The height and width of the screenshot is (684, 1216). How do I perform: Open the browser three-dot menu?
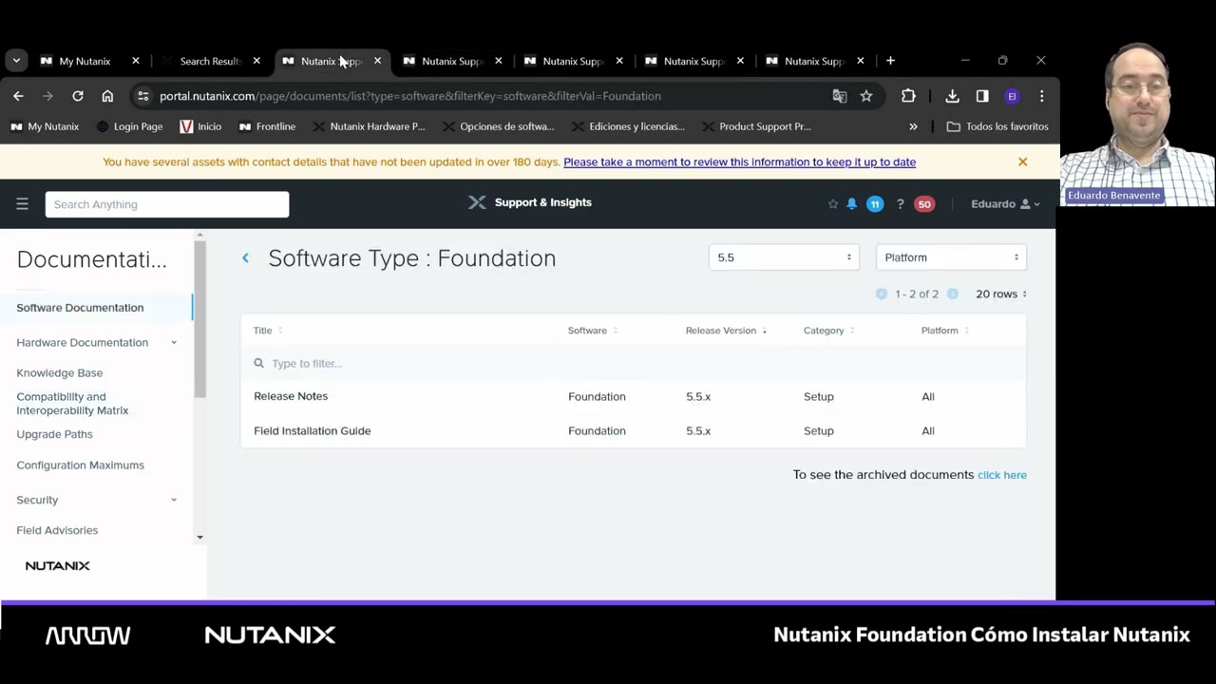[x=1042, y=96]
